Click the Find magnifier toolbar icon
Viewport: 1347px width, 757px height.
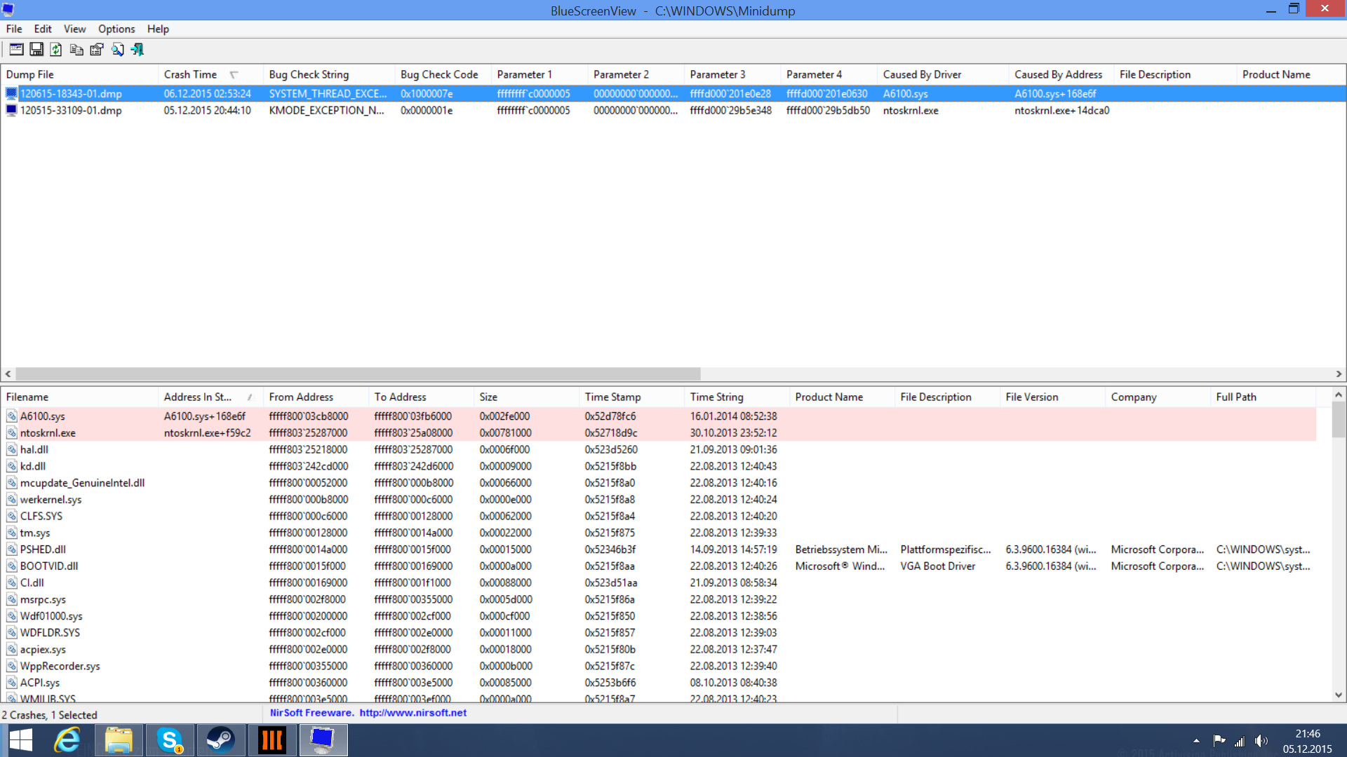tap(117, 50)
